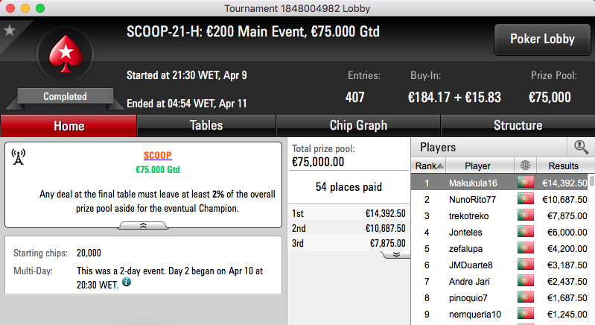Screen dimensions: 595x325
Task: Collapse the SCOOP announcement panel
Action: click(143, 226)
